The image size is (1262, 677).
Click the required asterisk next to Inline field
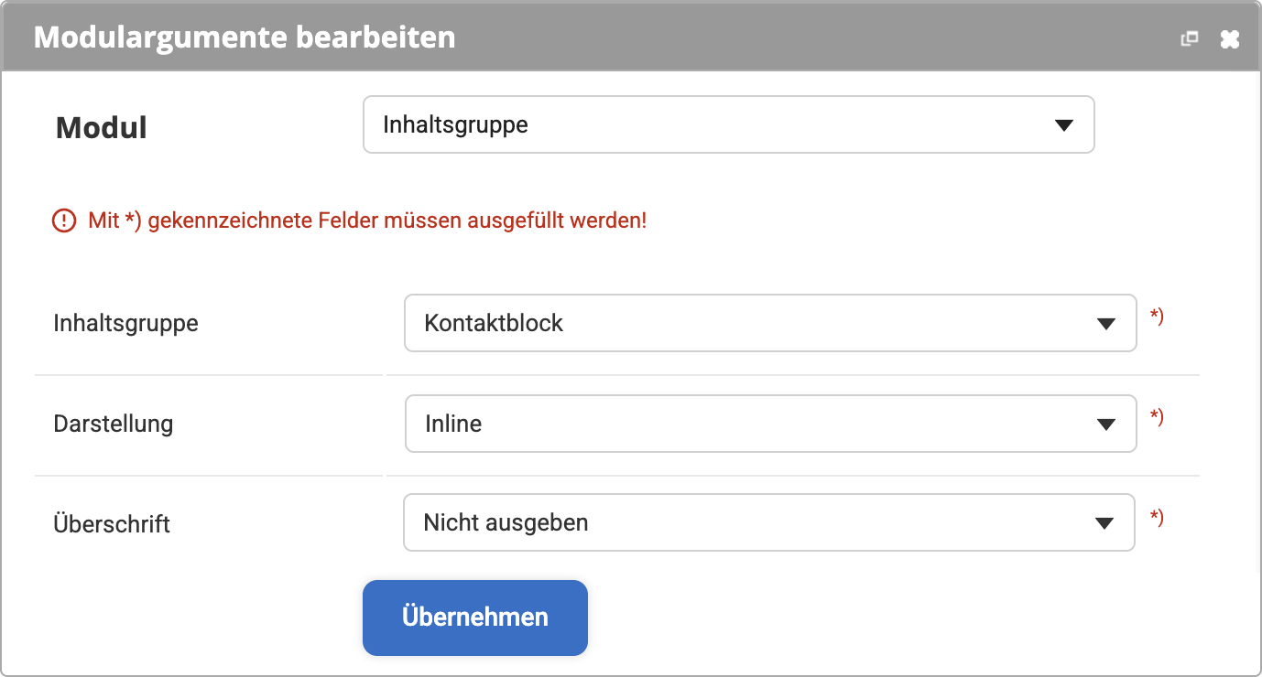(x=1157, y=417)
